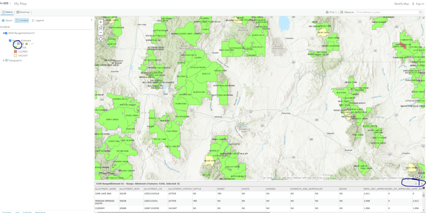Viewport: 426px width, 213px height.
Task: Collapse the EDW RangeAllotment 01 layer group
Action: pyautogui.click(x=3, y=33)
